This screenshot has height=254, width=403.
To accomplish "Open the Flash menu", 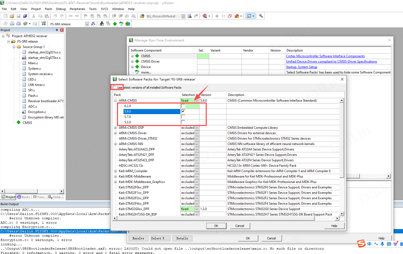I will point(48,9).
